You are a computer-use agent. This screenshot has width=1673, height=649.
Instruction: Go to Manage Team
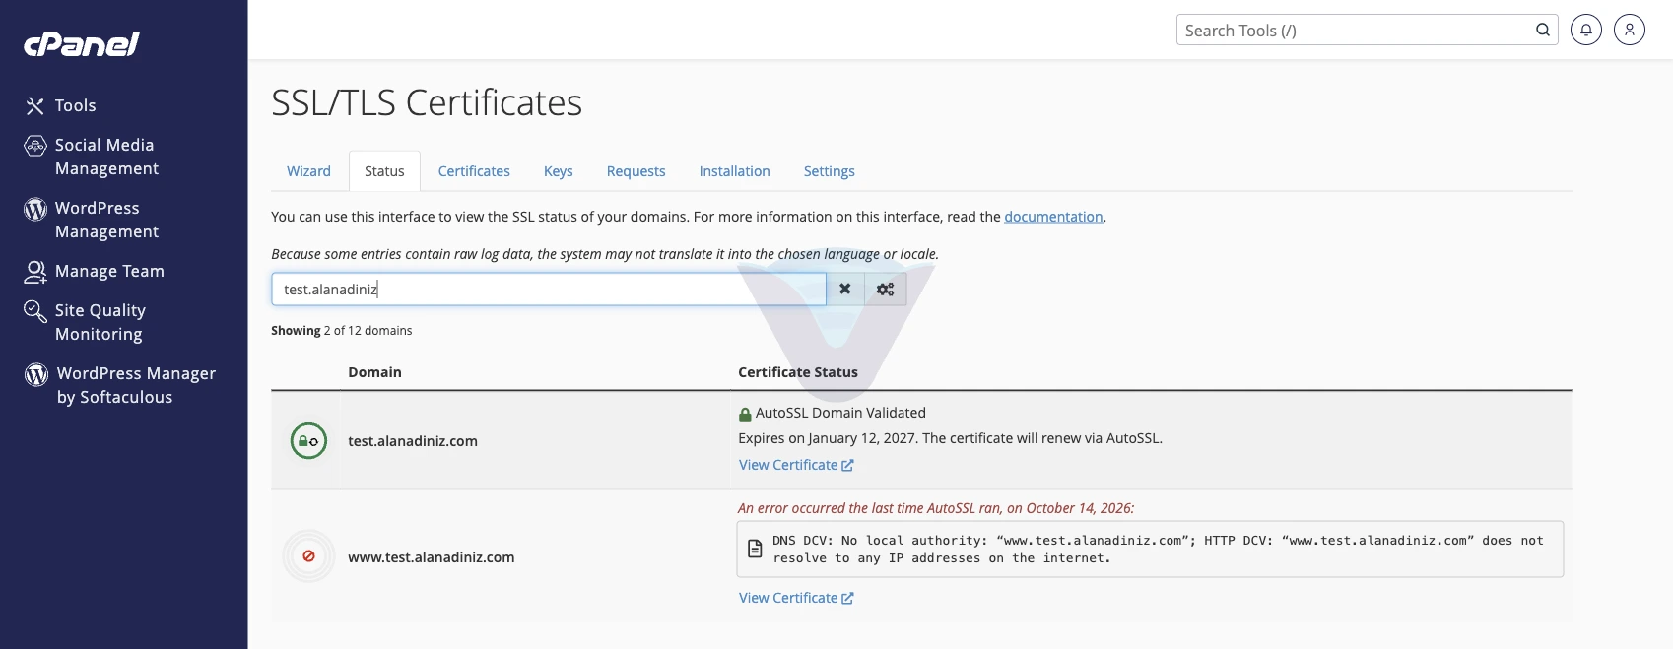point(109,272)
